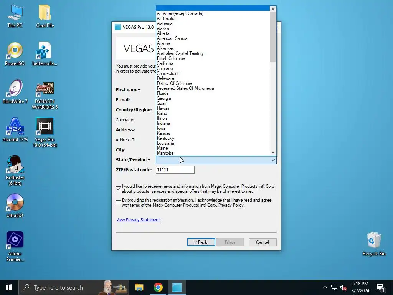Select the DYNASTY WARRIORS 6 shortcut
Image resolution: width=393 pixels, height=295 pixels.
coord(45,95)
